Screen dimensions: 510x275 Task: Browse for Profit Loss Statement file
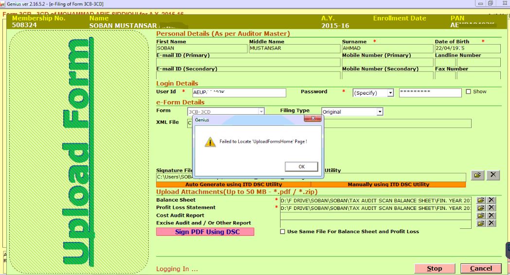coord(481,208)
